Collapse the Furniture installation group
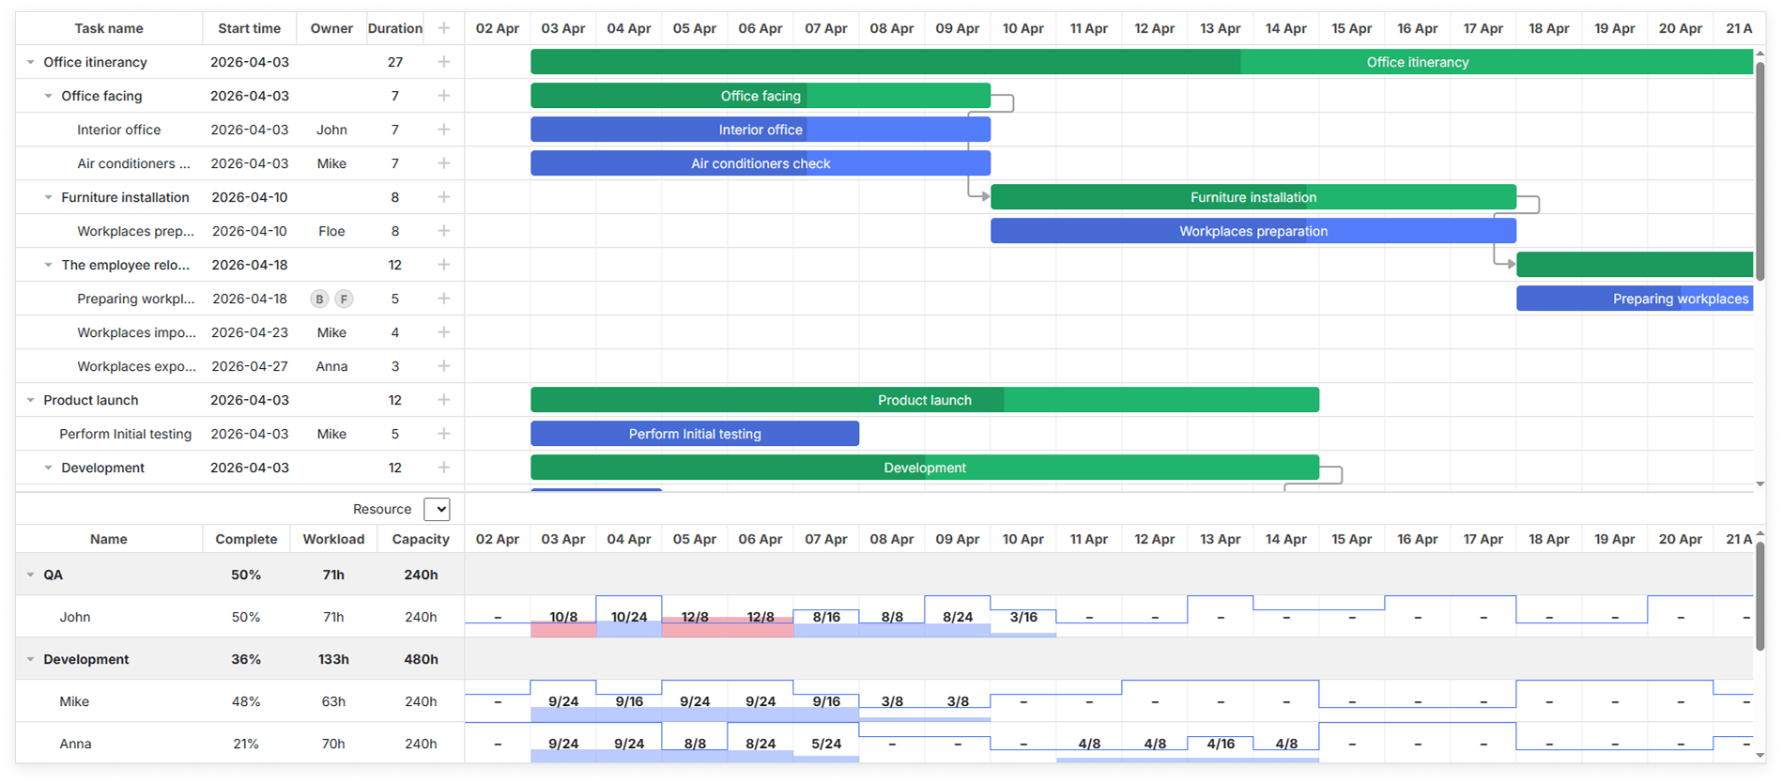1782x783 pixels. (x=48, y=197)
